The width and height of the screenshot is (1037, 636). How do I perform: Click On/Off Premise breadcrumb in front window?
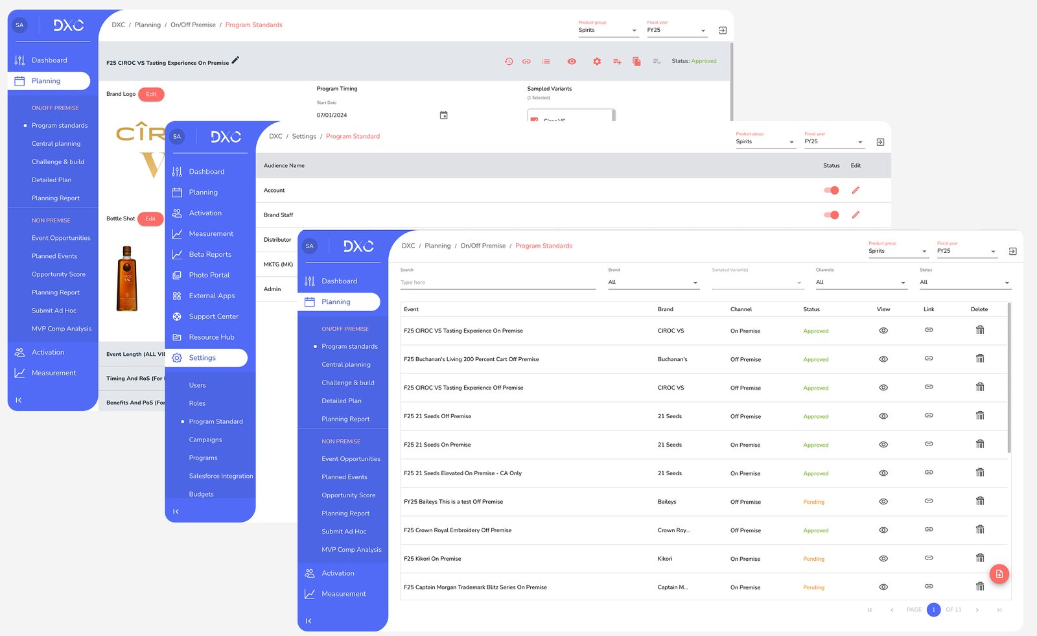click(x=483, y=246)
